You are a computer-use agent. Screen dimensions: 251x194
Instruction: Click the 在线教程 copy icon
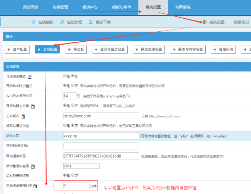coord(62,22)
